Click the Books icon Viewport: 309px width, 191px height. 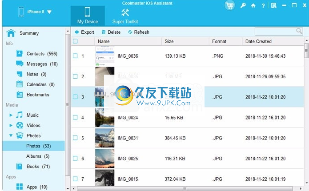(x=19, y=166)
